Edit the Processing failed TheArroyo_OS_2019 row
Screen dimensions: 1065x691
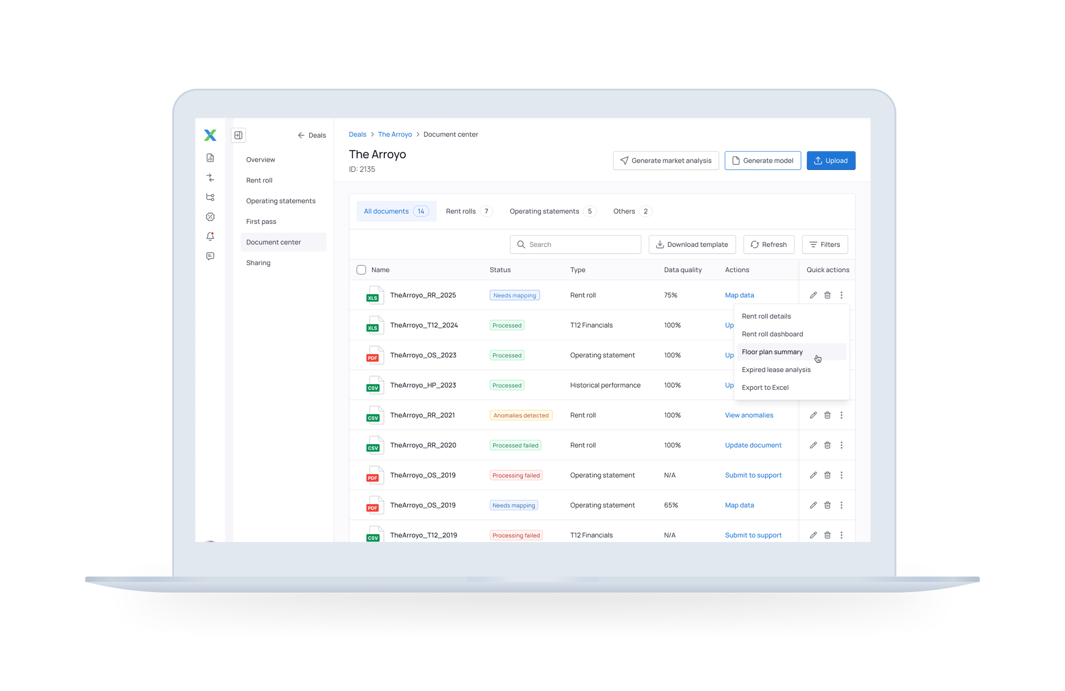click(x=813, y=475)
